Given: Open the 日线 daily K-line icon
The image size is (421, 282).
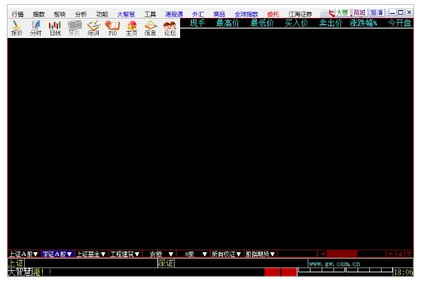Looking at the screenshot, I should tap(55, 28).
